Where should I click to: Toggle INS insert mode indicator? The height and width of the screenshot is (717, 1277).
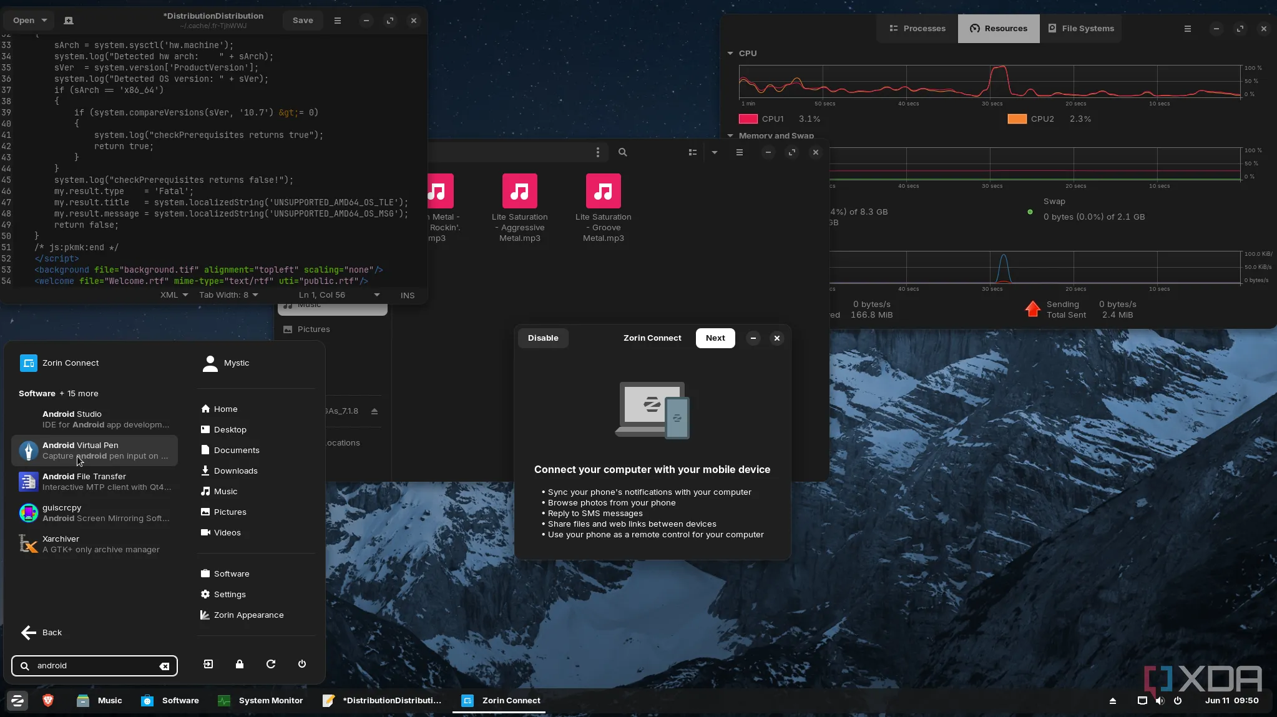pos(408,296)
